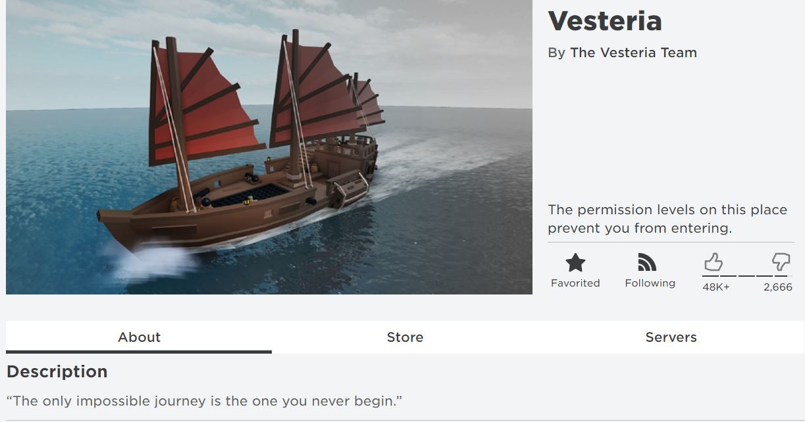Viewport: 805px width, 422px height.
Task: Click the 2,666 dislikes count
Action: click(x=777, y=287)
